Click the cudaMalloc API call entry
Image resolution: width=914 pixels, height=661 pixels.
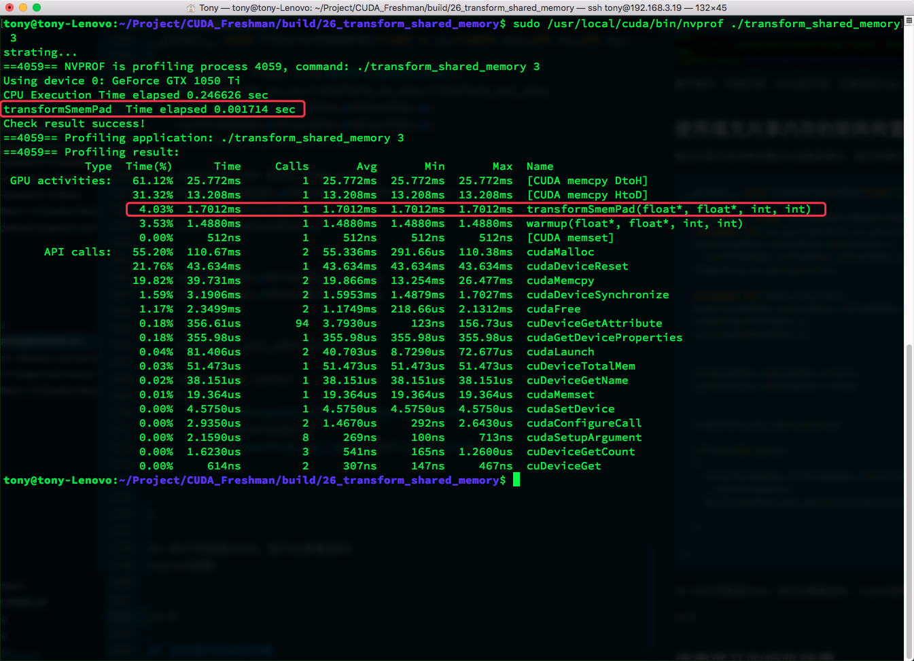coord(560,252)
